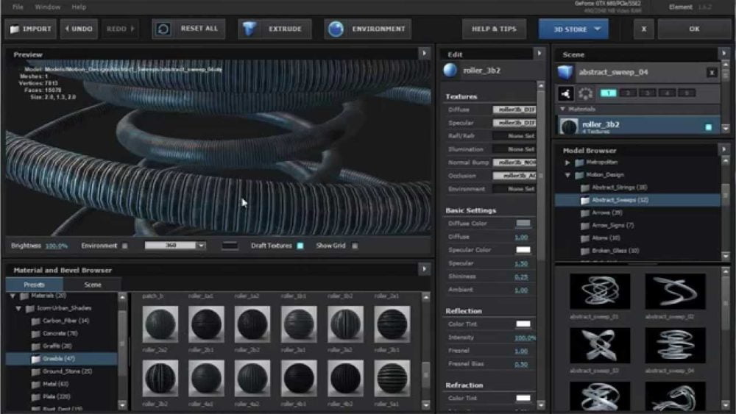Viewport: 736px width, 414px height.
Task: Pick the roller_5a1 material sphere preset
Action: tap(392, 378)
